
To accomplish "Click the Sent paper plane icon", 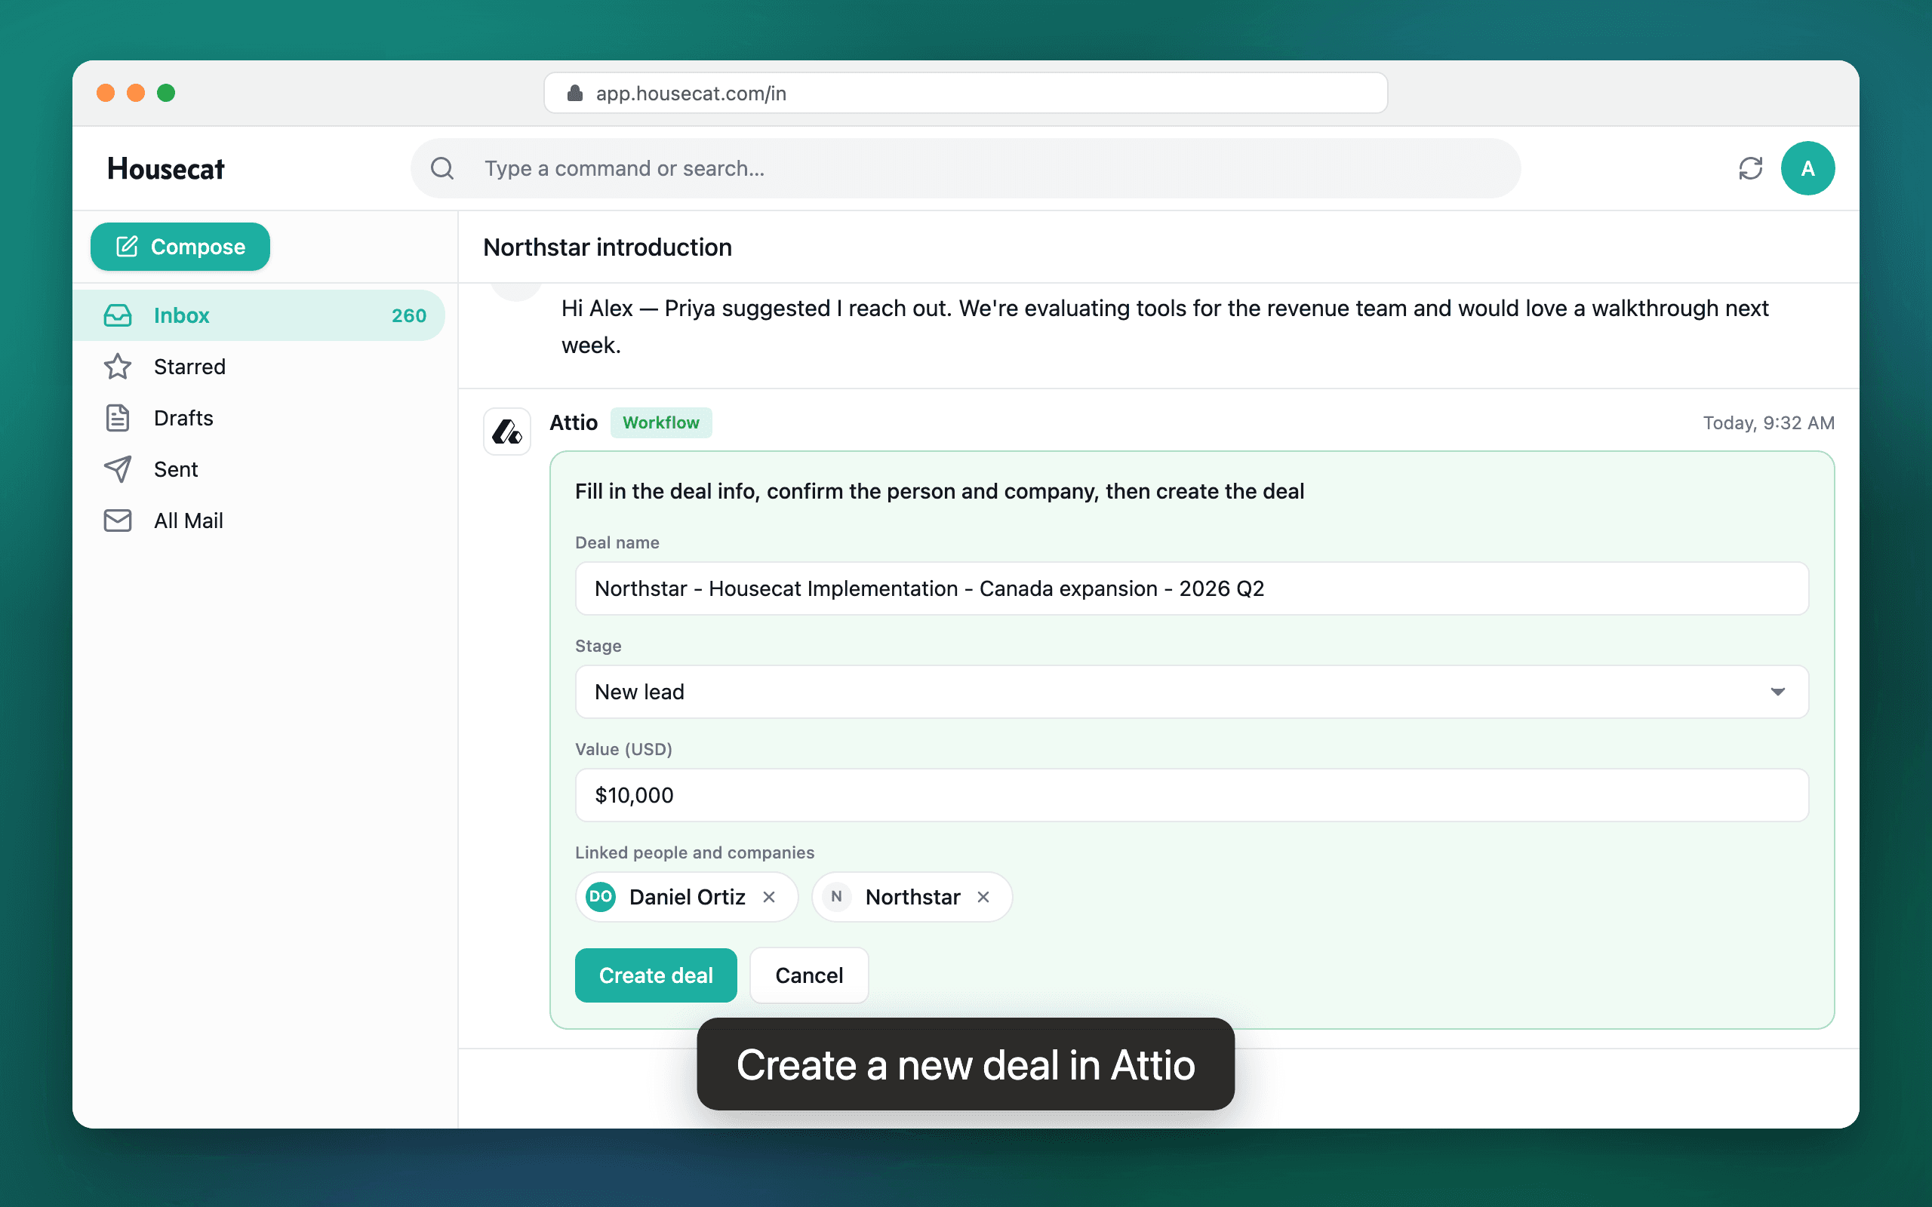I will click(x=118, y=469).
